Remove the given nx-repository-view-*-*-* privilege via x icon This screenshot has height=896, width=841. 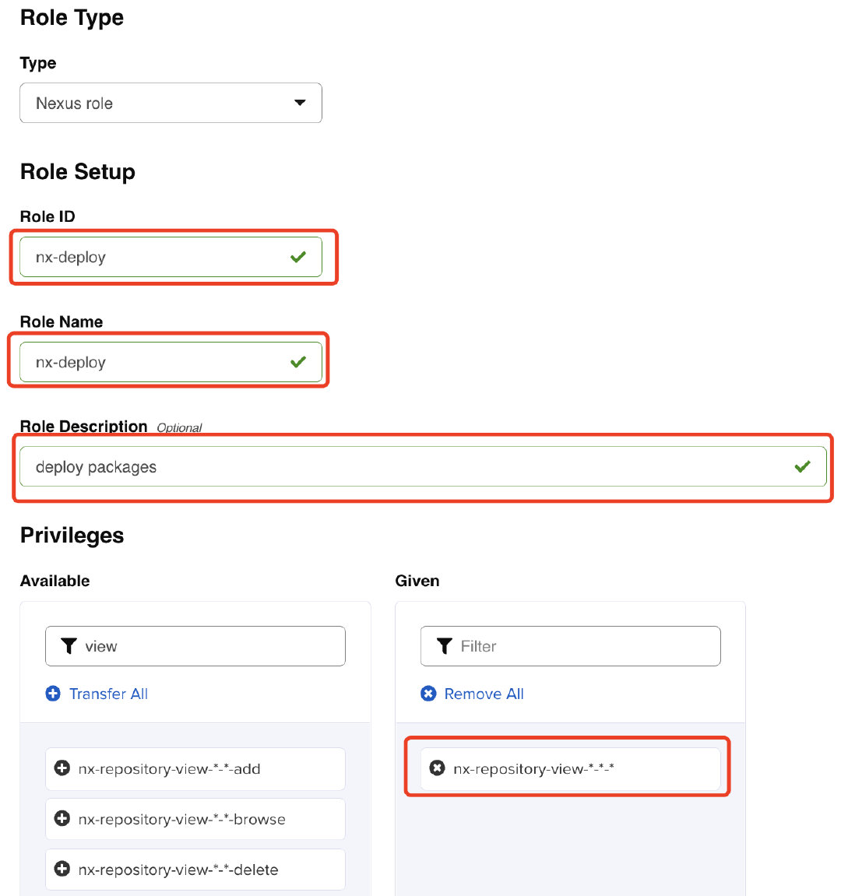[x=438, y=768]
